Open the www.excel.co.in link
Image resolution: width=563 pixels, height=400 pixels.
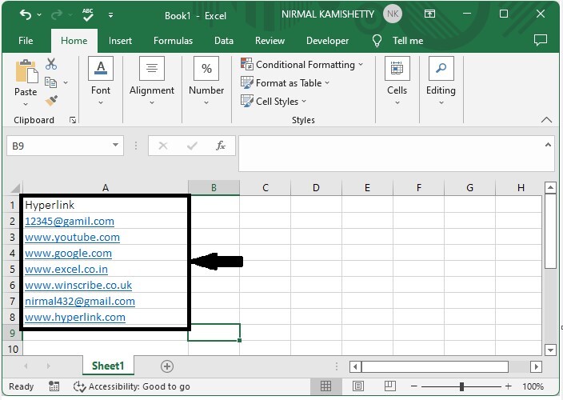tap(66, 270)
